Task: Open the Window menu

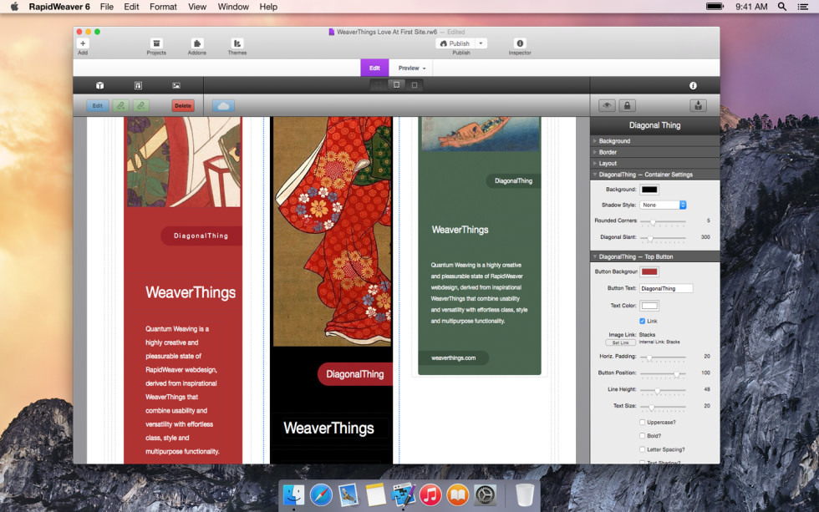Action: (233, 7)
